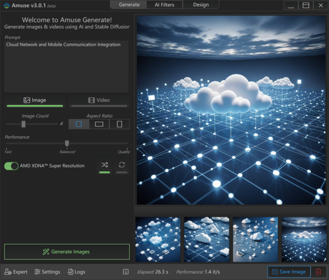This screenshot has height=280, width=329.
Task: Disable AMD XDNA Super Resolution toggle
Action: pos(11,166)
